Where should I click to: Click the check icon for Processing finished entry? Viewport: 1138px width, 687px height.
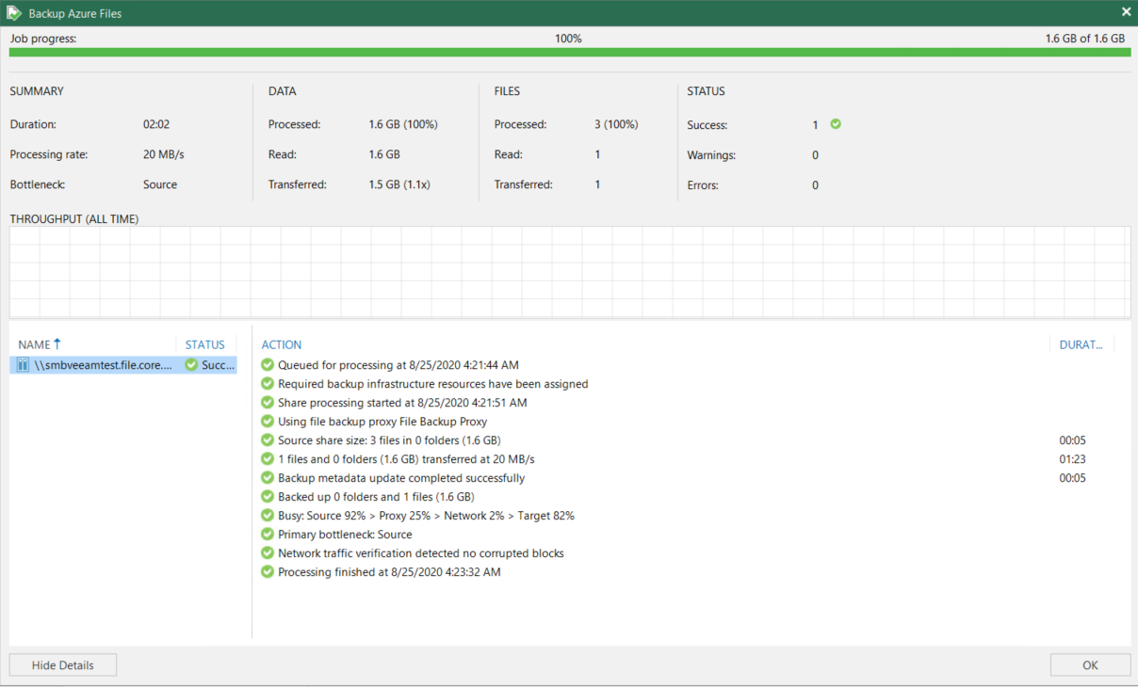[268, 572]
